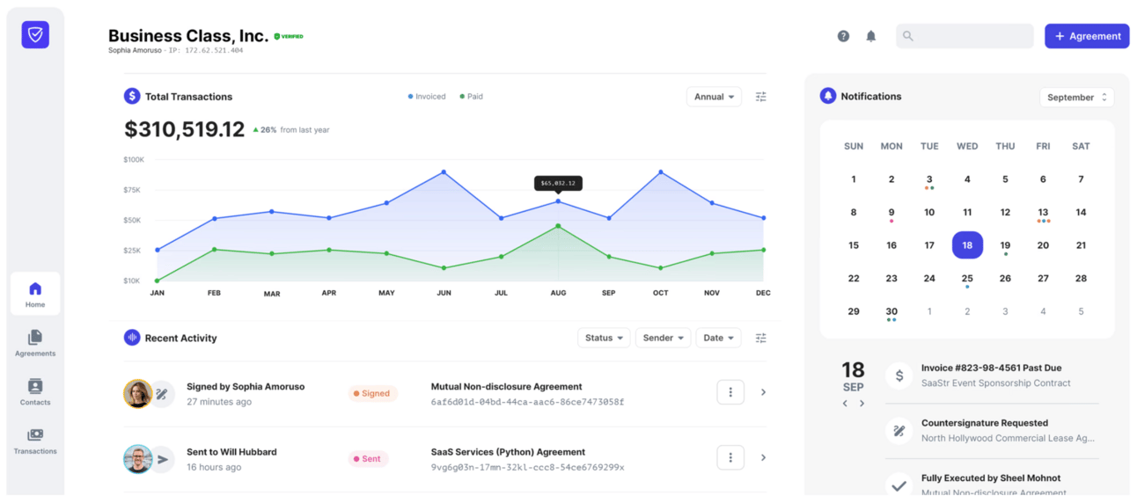1137x496 pixels.
Task: Click the bell icon beside Notifications title
Action: 828,96
